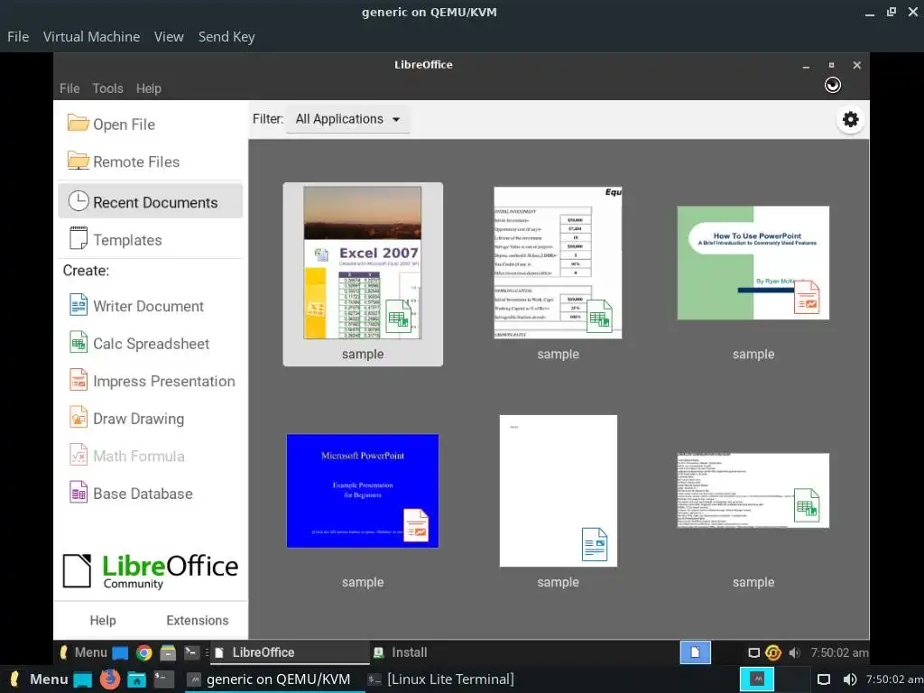The width and height of the screenshot is (924, 693).
Task: Launch Firefox from the host taskbar
Action: (x=109, y=679)
